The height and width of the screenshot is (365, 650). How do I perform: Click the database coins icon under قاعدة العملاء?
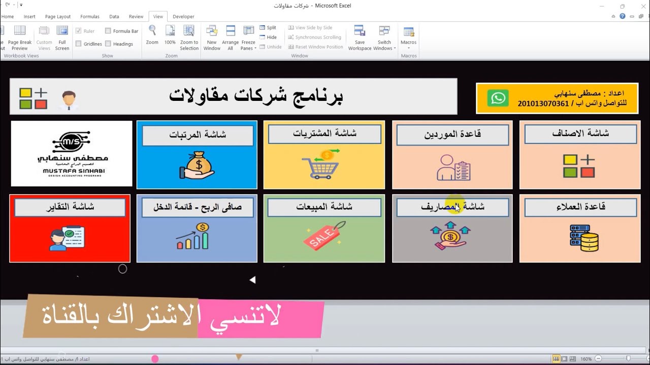tap(584, 238)
